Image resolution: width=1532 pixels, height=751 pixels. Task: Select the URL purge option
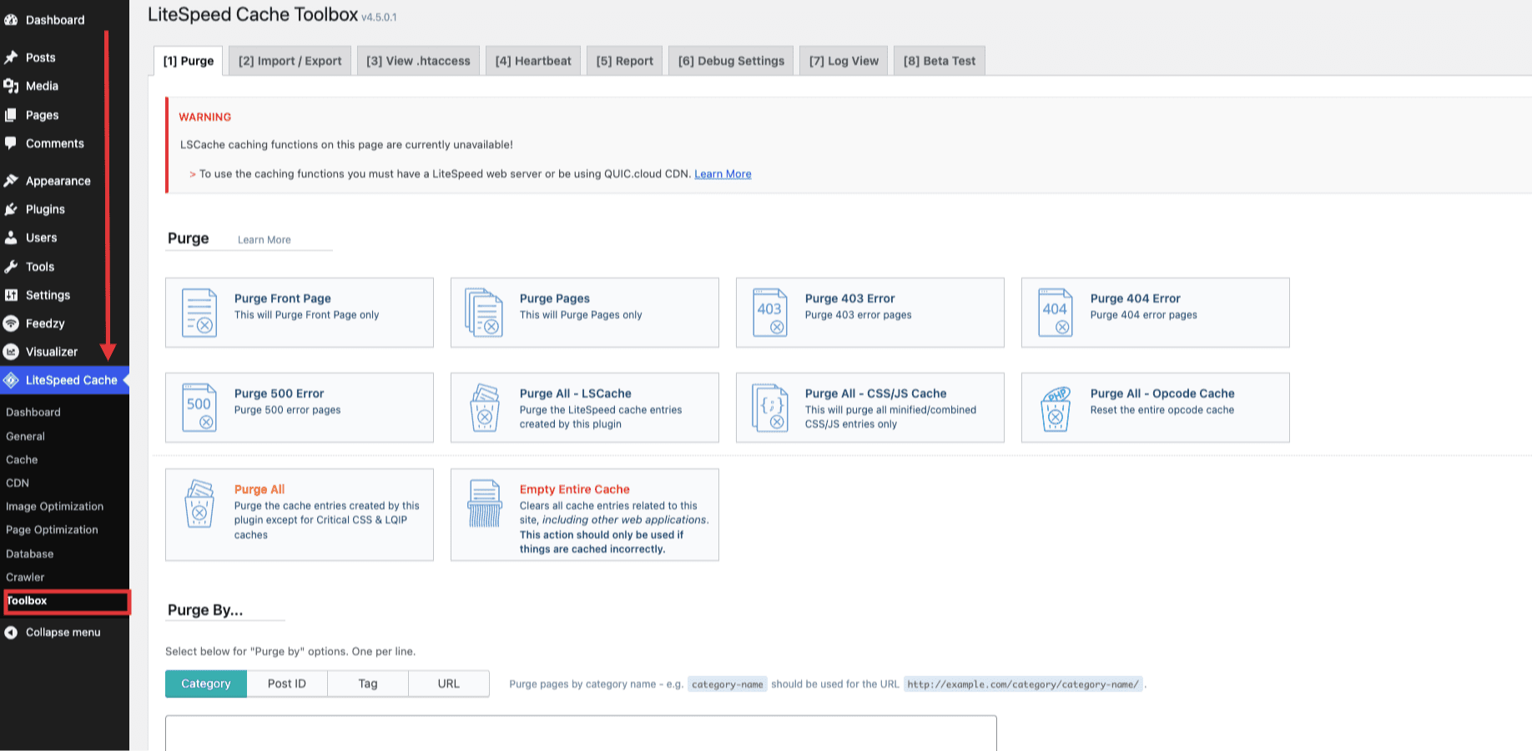click(x=449, y=683)
